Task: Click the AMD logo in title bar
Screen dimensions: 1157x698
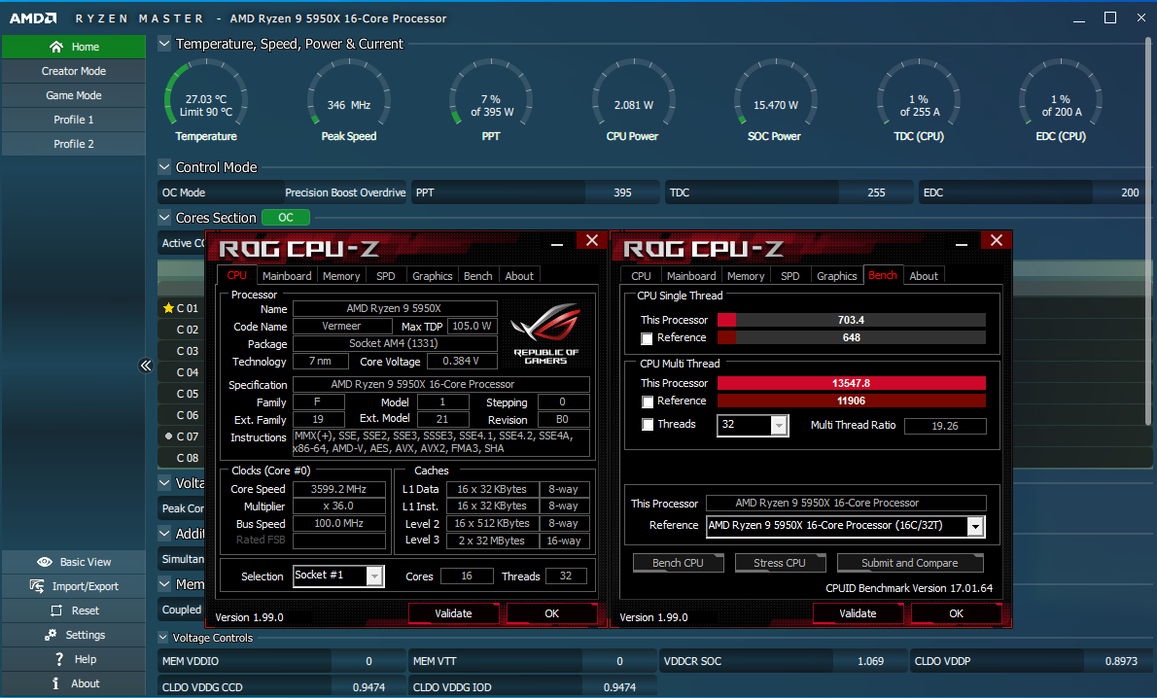Action: click(32, 17)
